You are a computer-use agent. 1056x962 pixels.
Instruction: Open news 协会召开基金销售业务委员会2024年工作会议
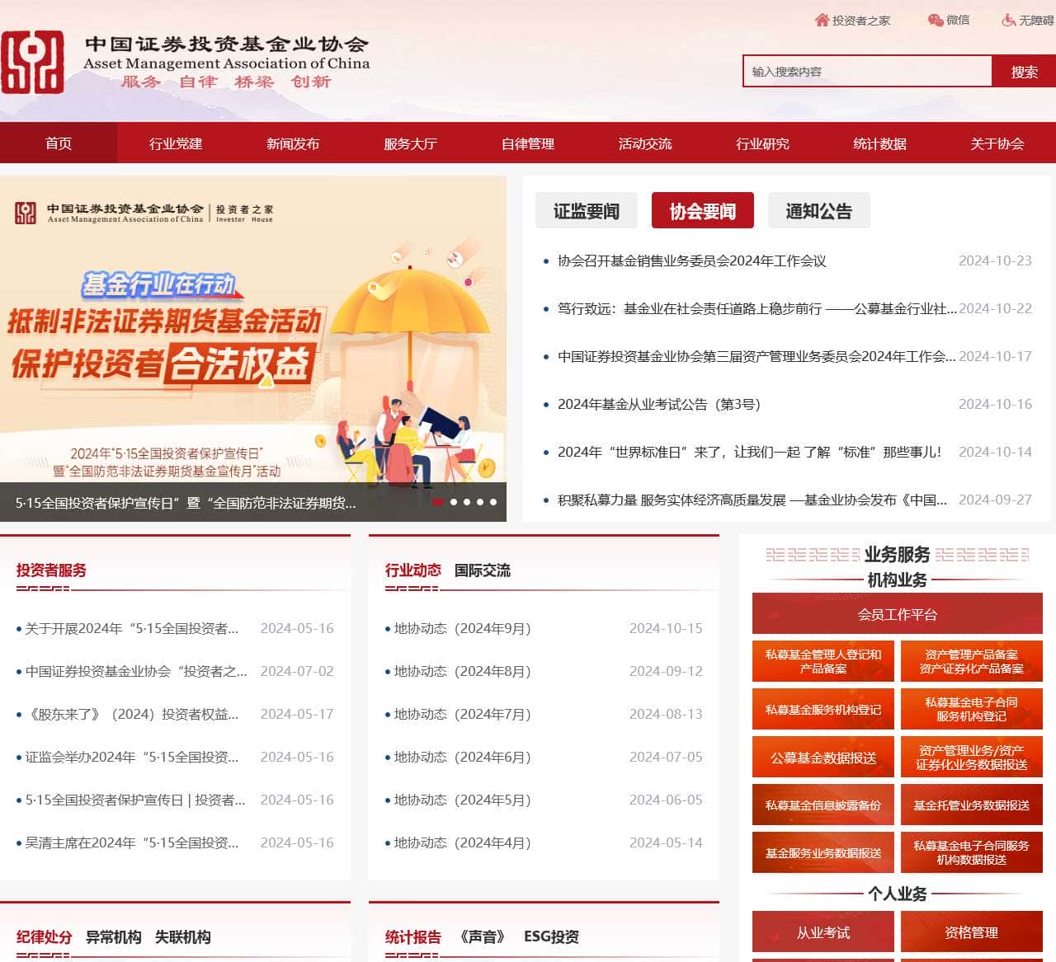click(x=691, y=260)
